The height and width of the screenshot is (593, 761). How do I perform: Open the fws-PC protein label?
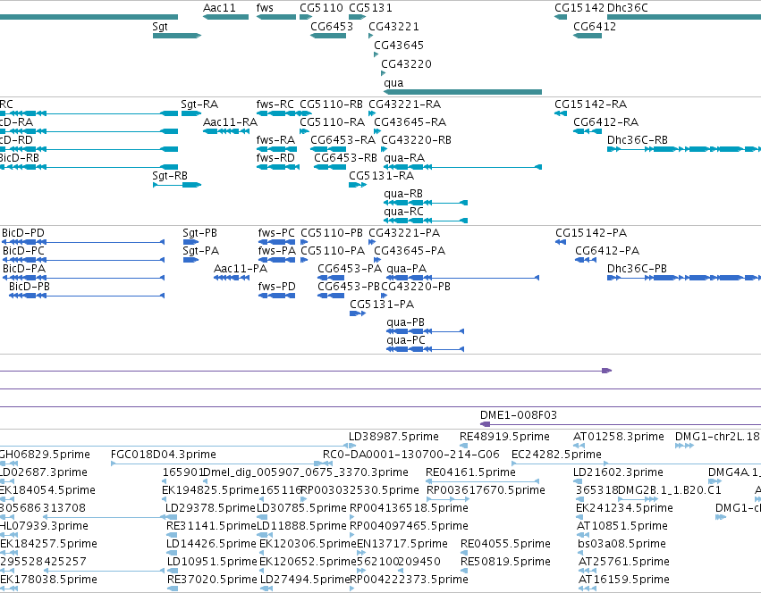pyautogui.click(x=276, y=233)
